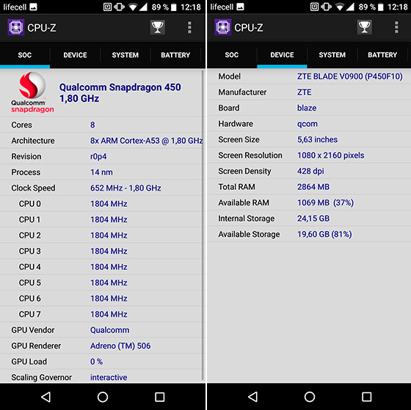Viewport: 411px width, 410px height.
Task: Tap the CPU 5 frequency row
Action: (x=102, y=282)
